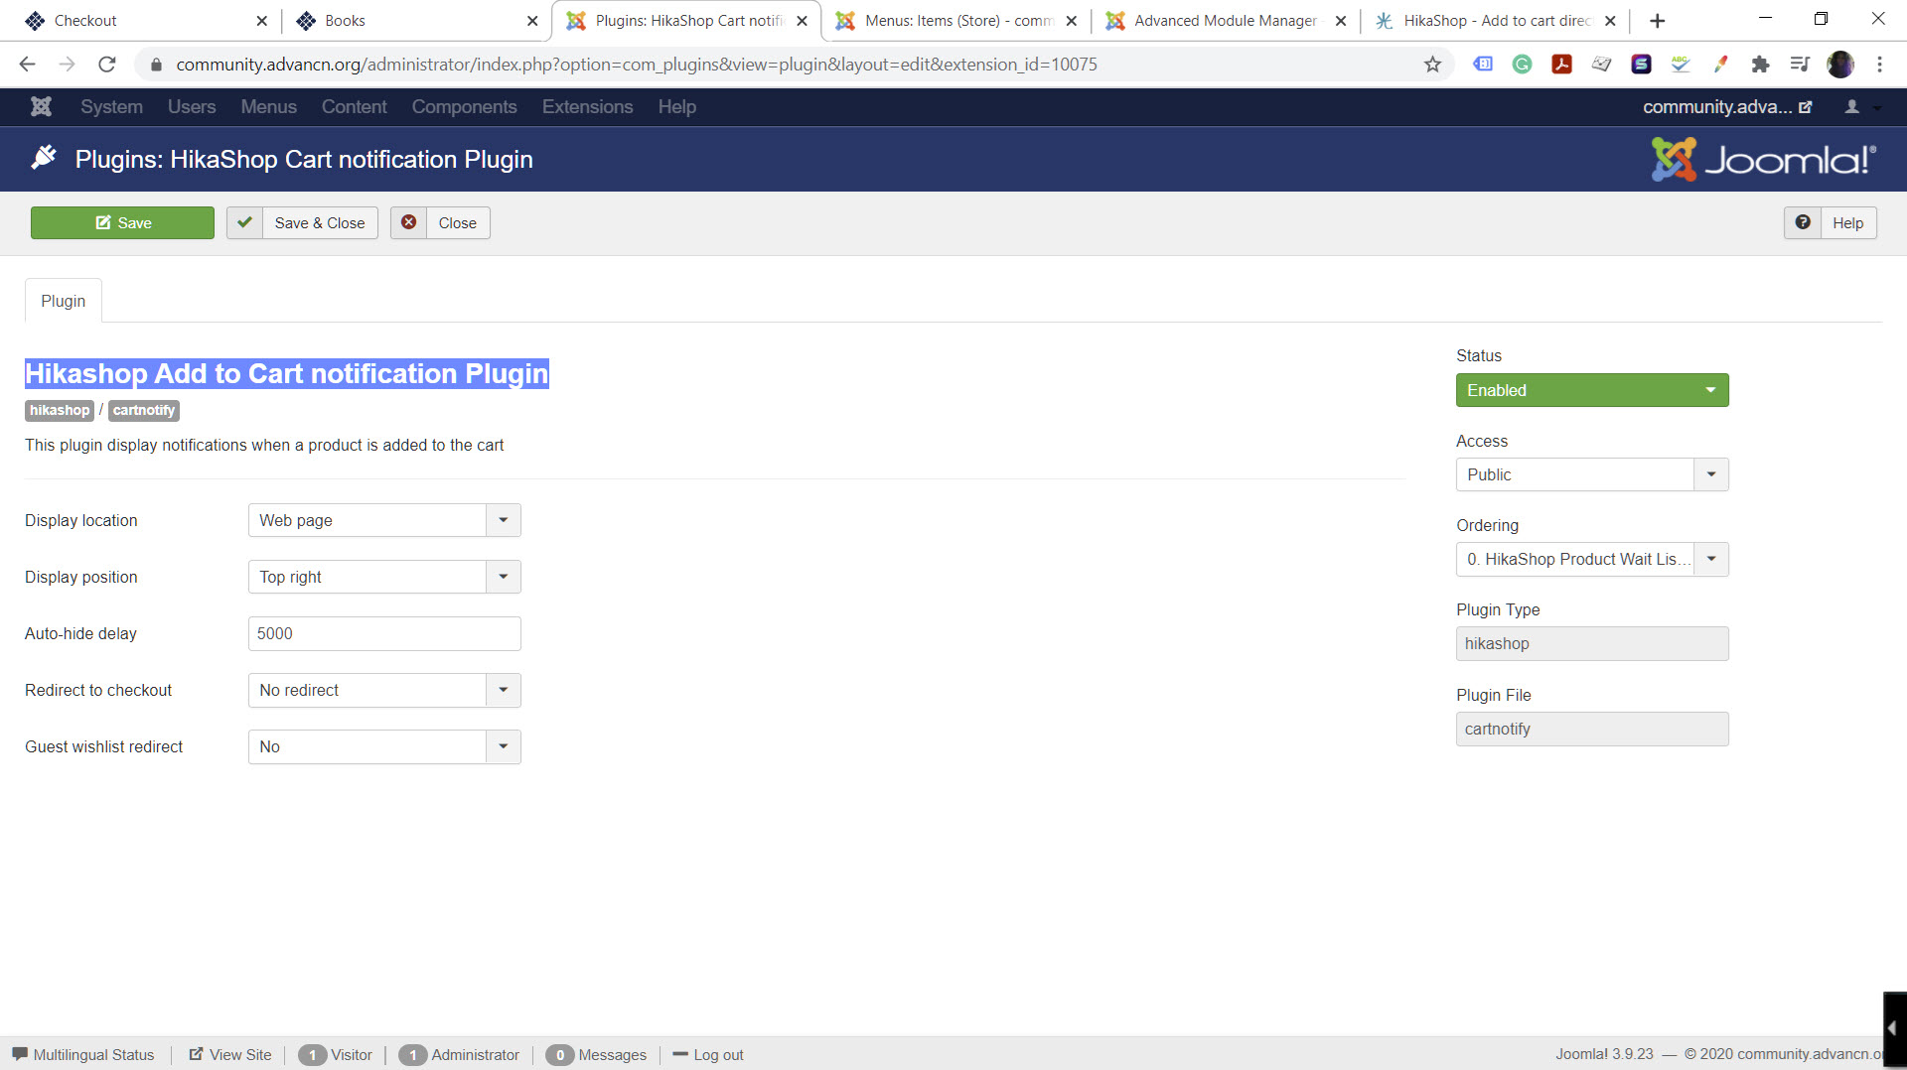This screenshot has height=1070, width=1907.
Task: Click the Save & Close button
Action: (x=302, y=222)
